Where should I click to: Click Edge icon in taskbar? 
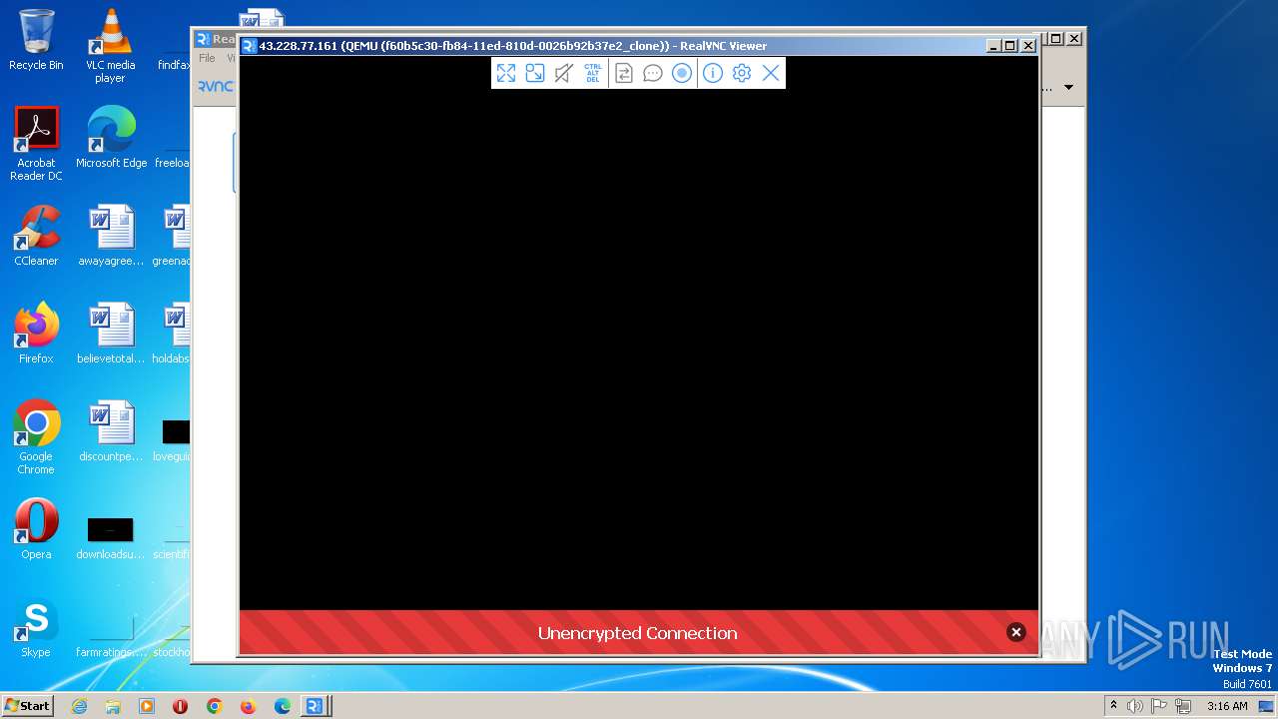282,706
